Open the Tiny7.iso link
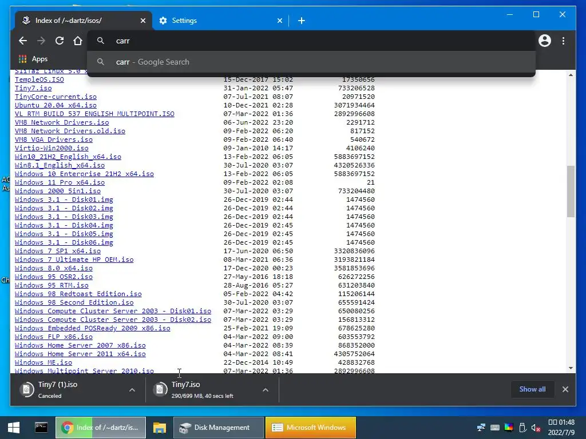 tap(33, 88)
